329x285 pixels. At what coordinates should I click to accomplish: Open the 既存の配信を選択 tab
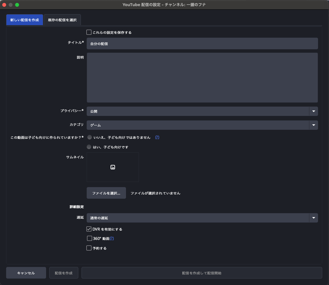[62, 20]
